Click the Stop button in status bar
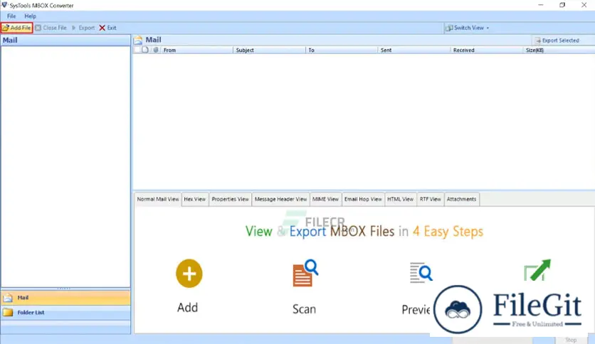The width and height of the screenshot is (595, 344). [571, 340]
